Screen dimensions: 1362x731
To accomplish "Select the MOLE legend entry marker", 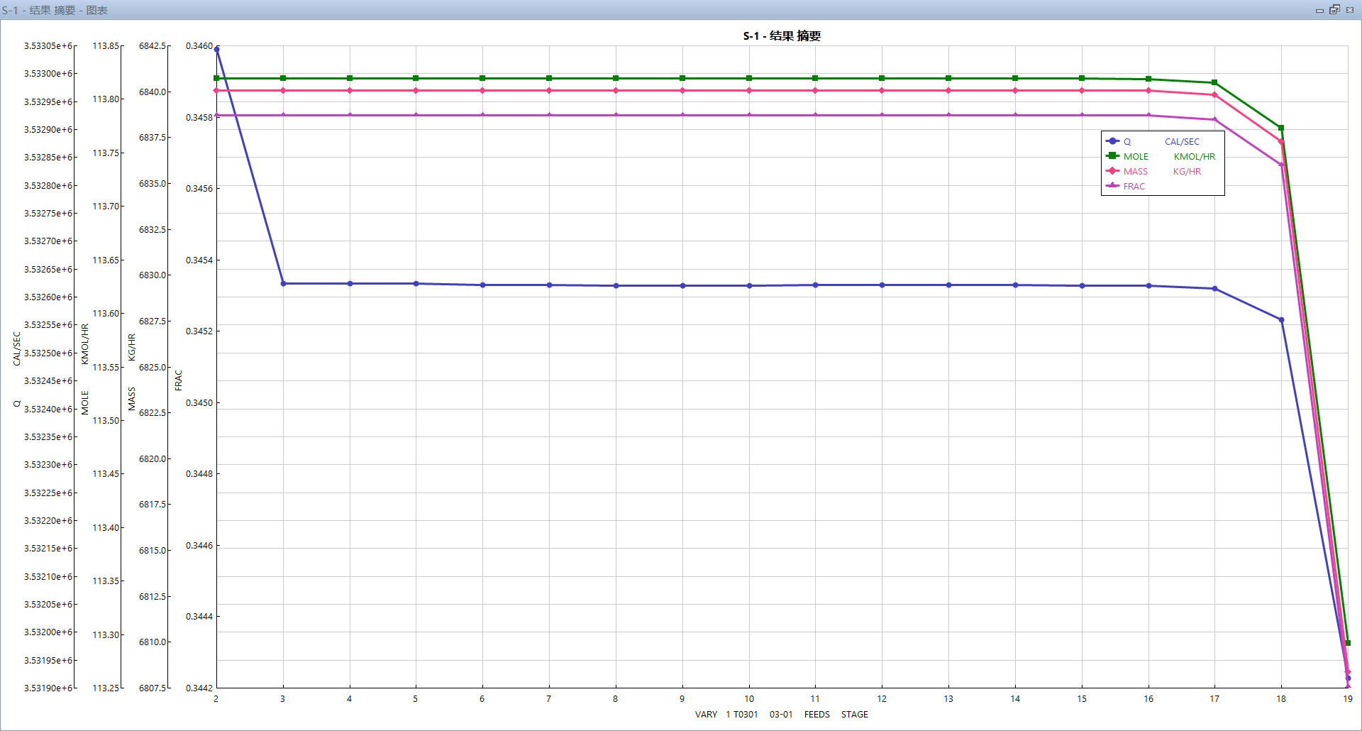I will [x=1112, y=156].
